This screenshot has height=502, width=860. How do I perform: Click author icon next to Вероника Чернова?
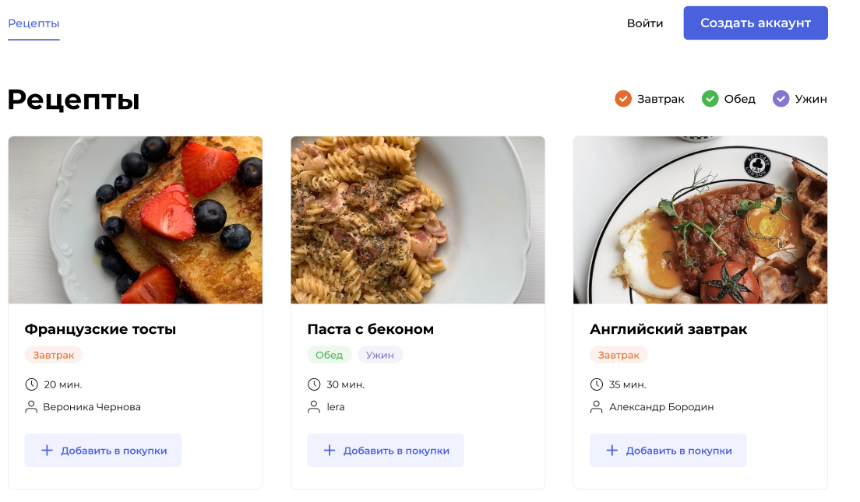[32, 407]
